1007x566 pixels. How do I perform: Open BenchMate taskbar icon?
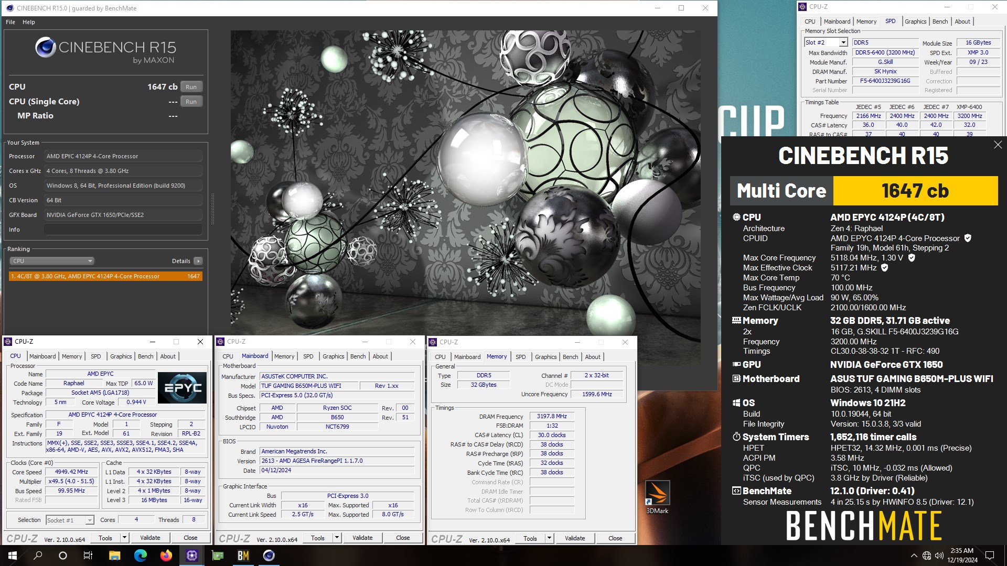[243, 556]
